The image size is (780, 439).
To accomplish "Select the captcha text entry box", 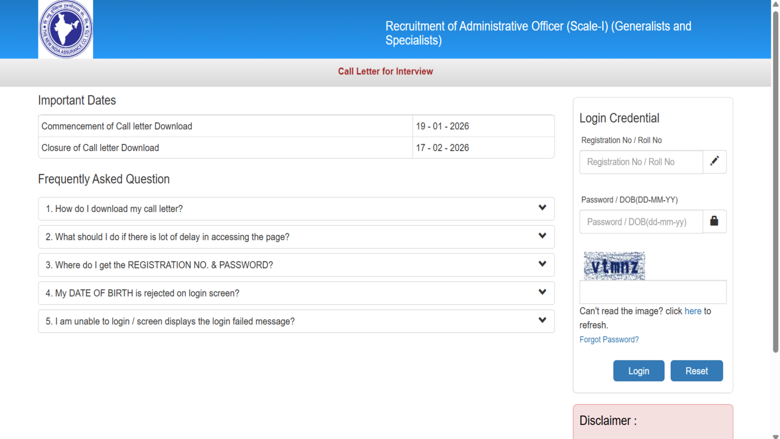I will (x=653, y=292).
